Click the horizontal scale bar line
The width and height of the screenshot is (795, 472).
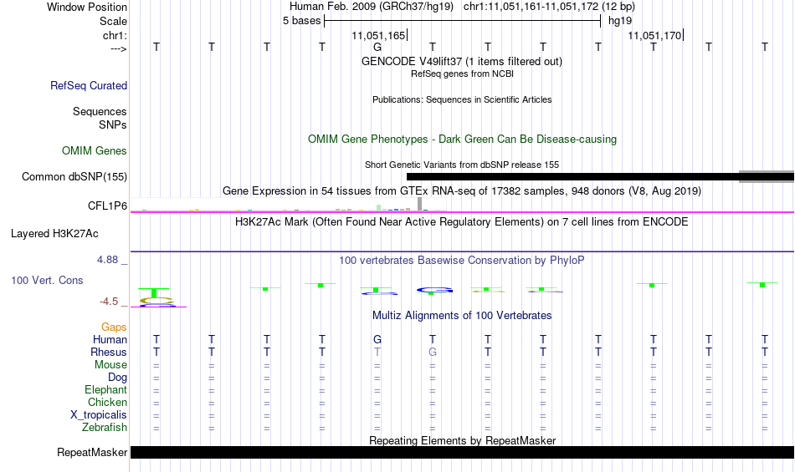click(463, 21)
